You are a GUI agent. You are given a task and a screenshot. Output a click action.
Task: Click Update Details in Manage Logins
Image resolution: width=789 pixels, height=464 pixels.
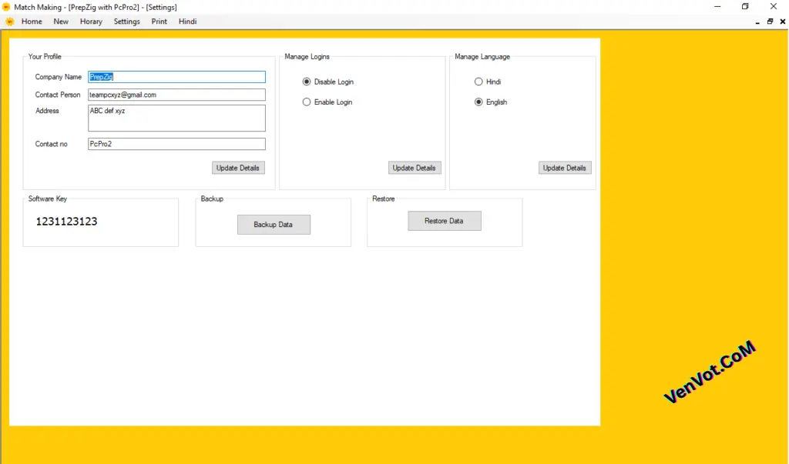coord(414,168)
